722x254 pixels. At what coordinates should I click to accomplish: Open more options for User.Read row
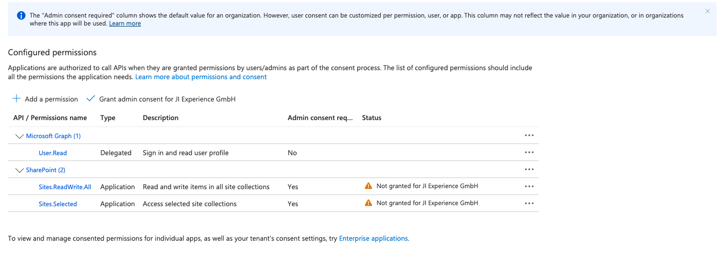click(529, 153)
